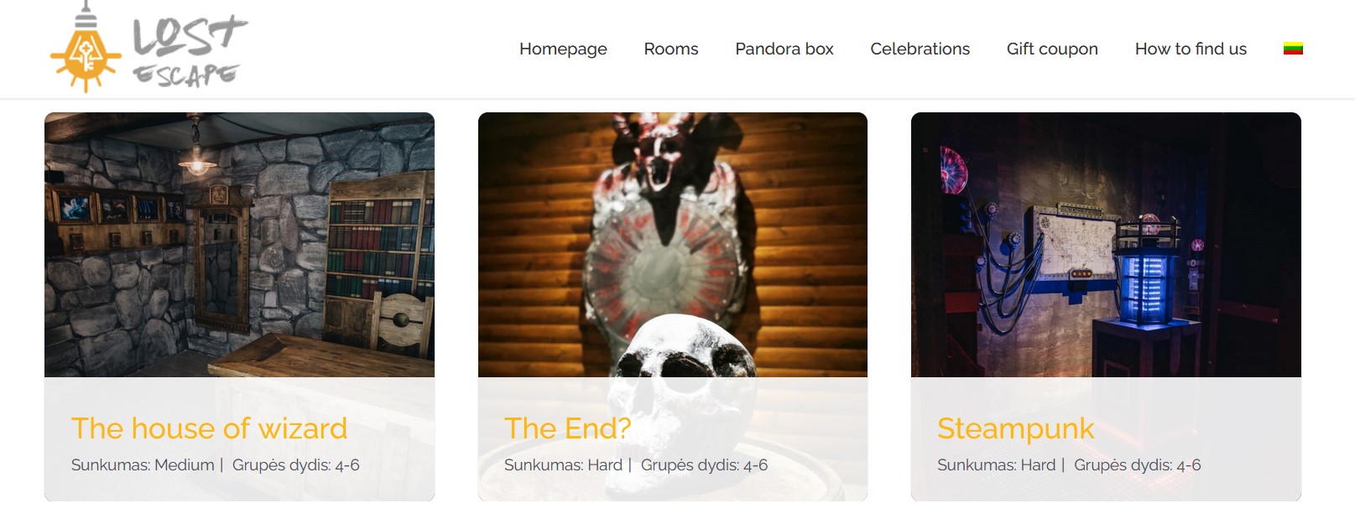
Task: Click Sunkumas: Hard on The End? card
Action: [x=563, y=464]
